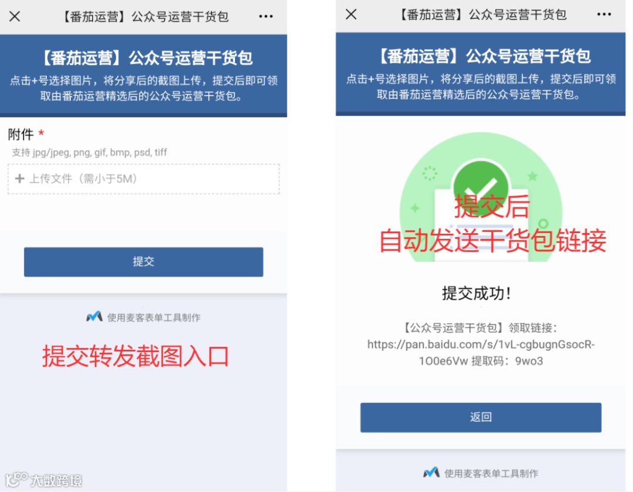Close the left form page with X
633x492 pixels.
[15, 16]
